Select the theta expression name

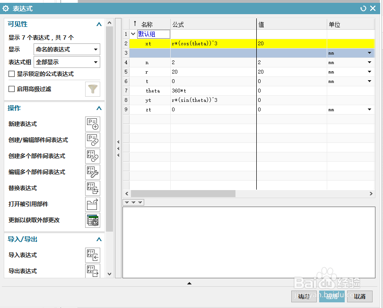(153, 91)
